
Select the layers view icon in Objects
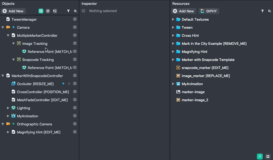[x=48, y=11]
